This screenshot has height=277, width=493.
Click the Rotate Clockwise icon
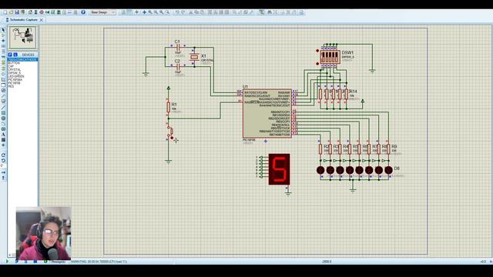click(3, 155)
